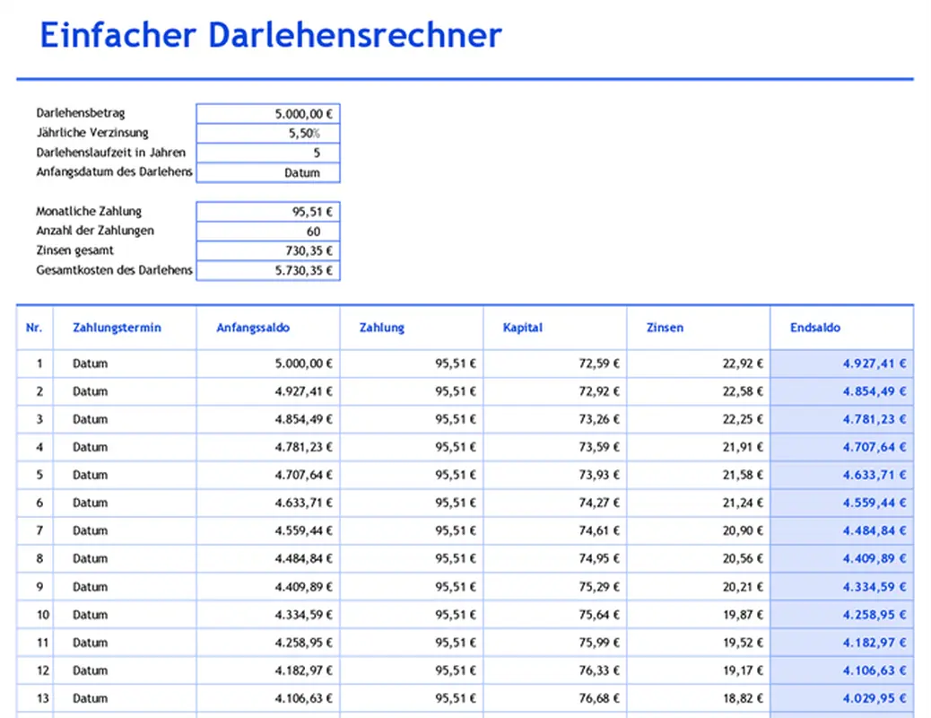Click Kapital cell 75,64 €
Viewport: 931px width, 718px height.
[555, 615]
